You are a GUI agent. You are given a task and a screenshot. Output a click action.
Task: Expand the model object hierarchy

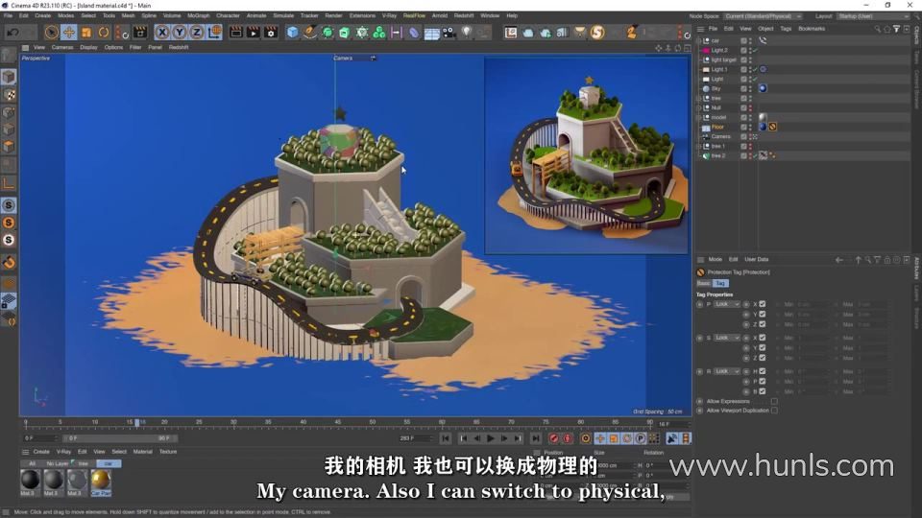click(698, 117)
